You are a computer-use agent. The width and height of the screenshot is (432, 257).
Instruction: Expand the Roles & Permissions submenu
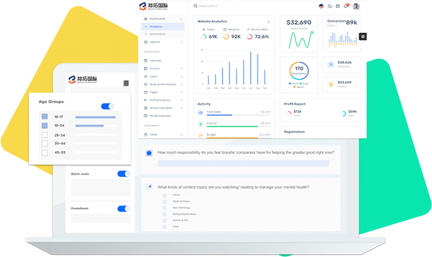click(163, 84)
